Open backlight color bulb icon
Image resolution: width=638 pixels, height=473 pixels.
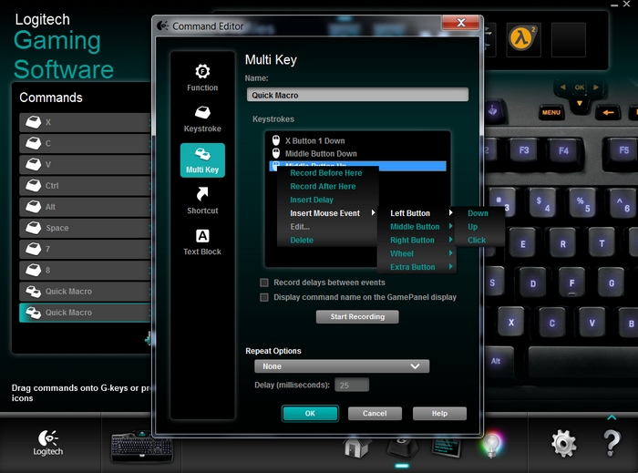tap(491, 446)
